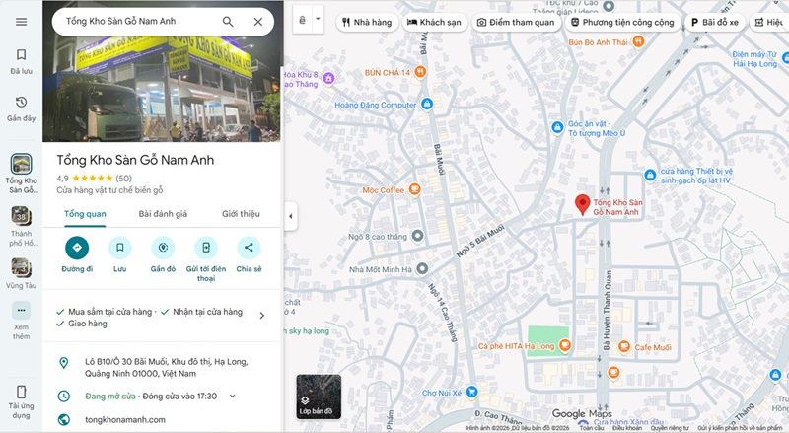The width and height of the screenshot is (789, 433).
Task: Click the clock hours icon
Action: [64, 397]
